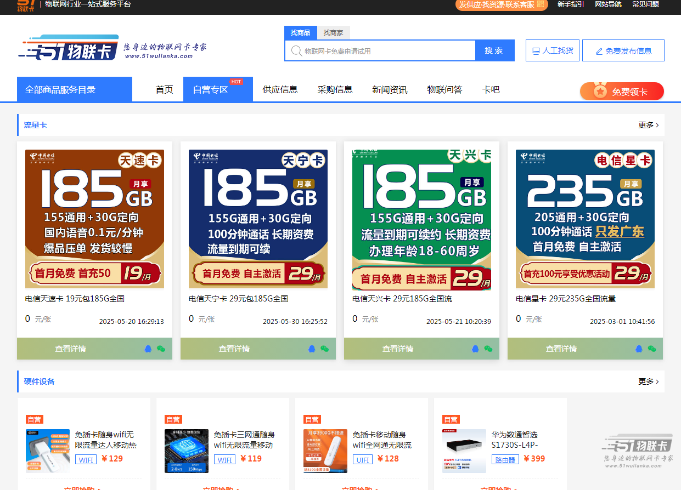Open WeChat contact for 电信星卡 card

651,349
